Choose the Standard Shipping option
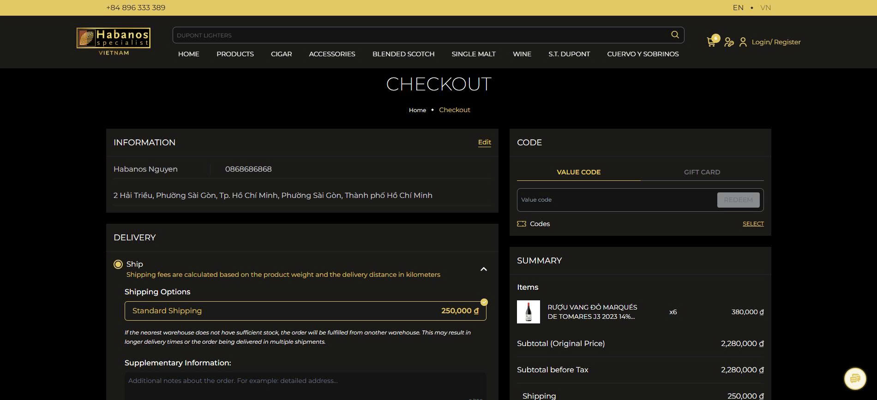Screen dimensions: 877x400 (306, 311)
